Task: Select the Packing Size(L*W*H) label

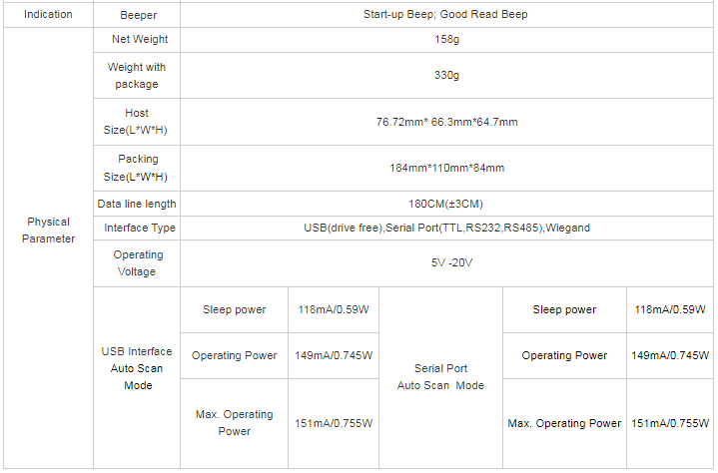Action: [138, 168]
